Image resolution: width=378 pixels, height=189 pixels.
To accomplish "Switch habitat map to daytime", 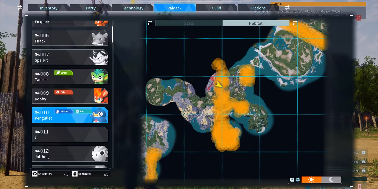I will click(311, 180).
